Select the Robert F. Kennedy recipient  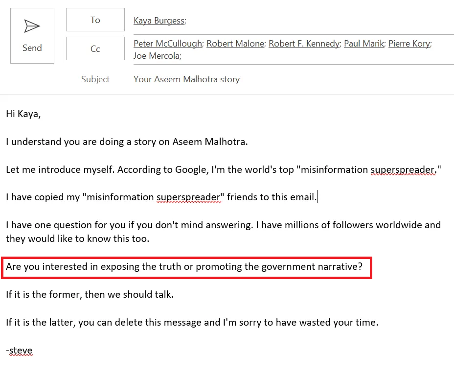click(303, 44)
